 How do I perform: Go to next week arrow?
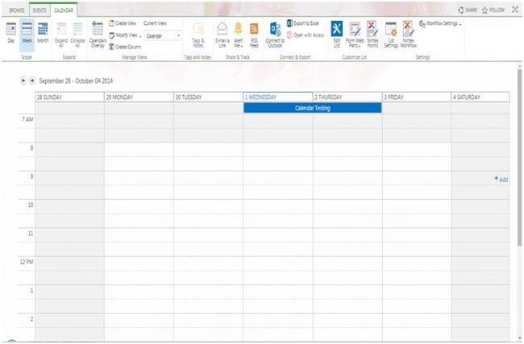31,81
